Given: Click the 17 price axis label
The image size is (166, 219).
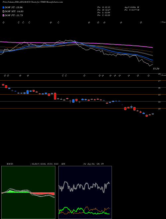Looking at the screenshot, I should pyautogui.click(x=159, y=81).
